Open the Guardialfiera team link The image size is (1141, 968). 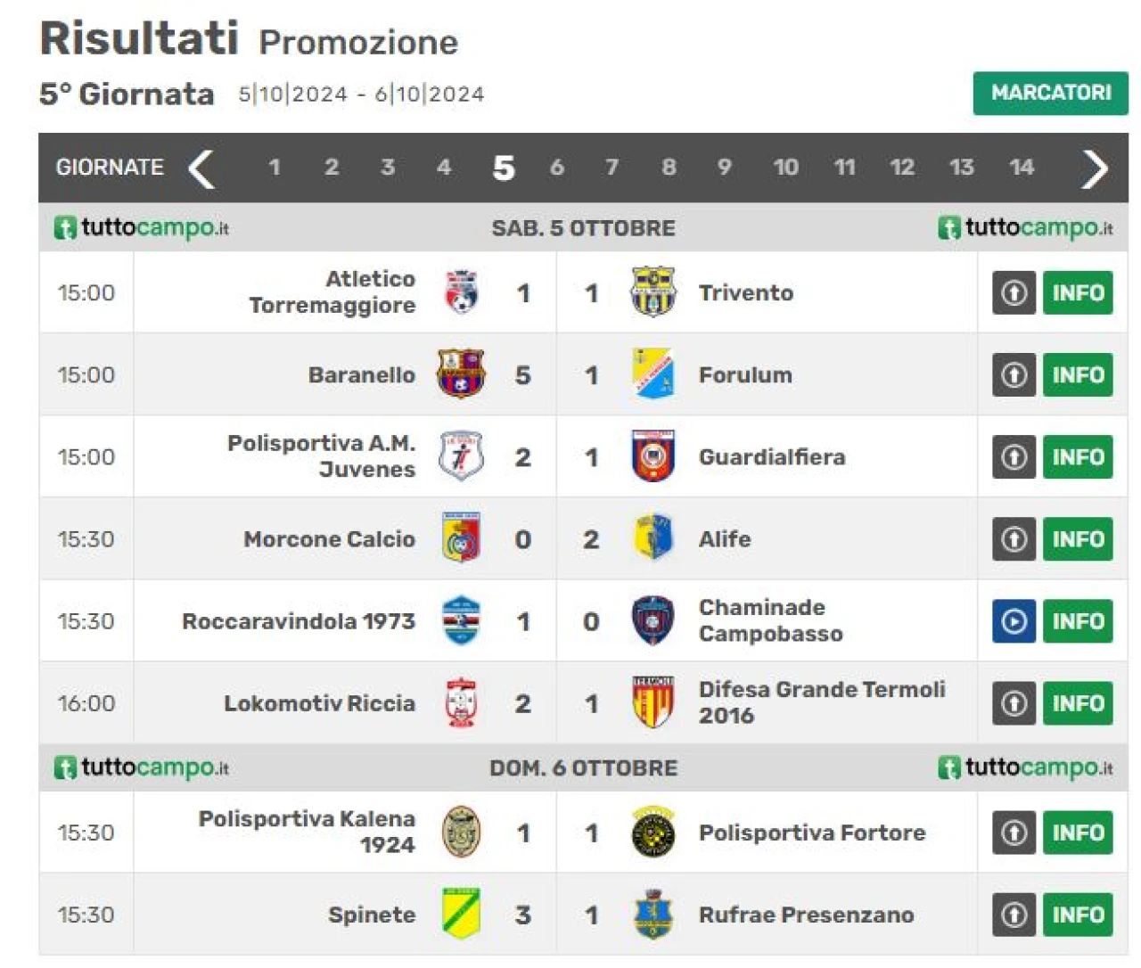(772, 457)
